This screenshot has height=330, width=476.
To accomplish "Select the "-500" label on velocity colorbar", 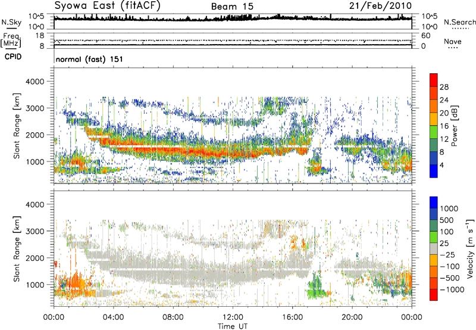I will 450,278.
